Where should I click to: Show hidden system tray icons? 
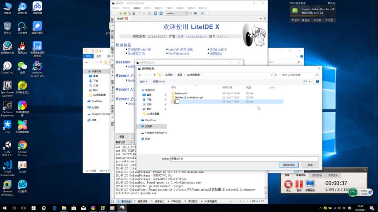click(x=320, y=208)
